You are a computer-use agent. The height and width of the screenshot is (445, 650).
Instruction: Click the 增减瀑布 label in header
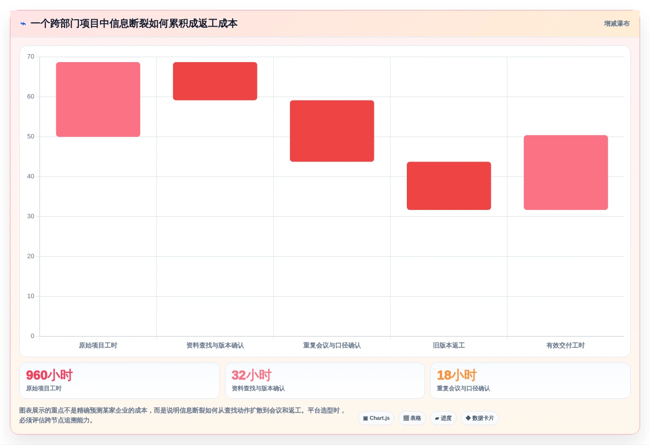[x=616, y=24]
